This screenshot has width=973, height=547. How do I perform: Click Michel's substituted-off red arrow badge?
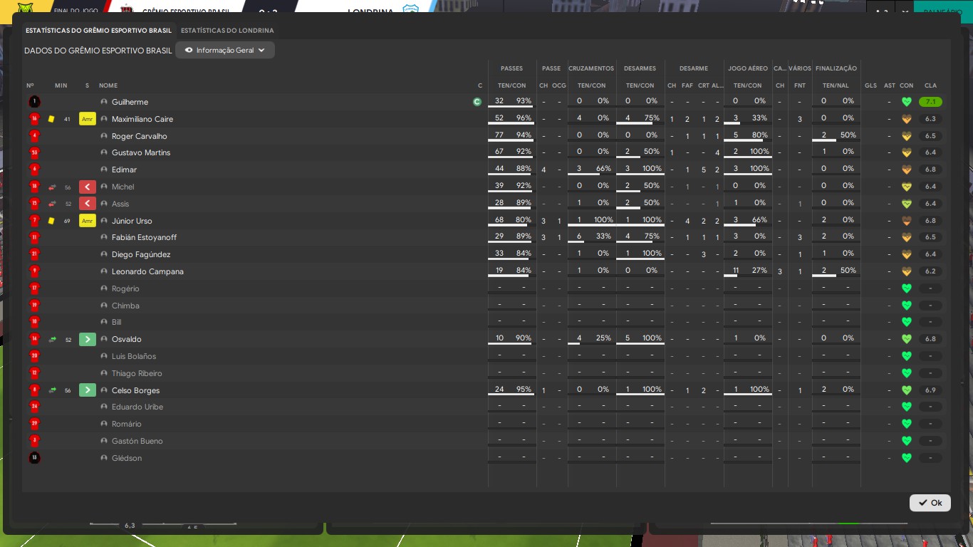[88, 187]
